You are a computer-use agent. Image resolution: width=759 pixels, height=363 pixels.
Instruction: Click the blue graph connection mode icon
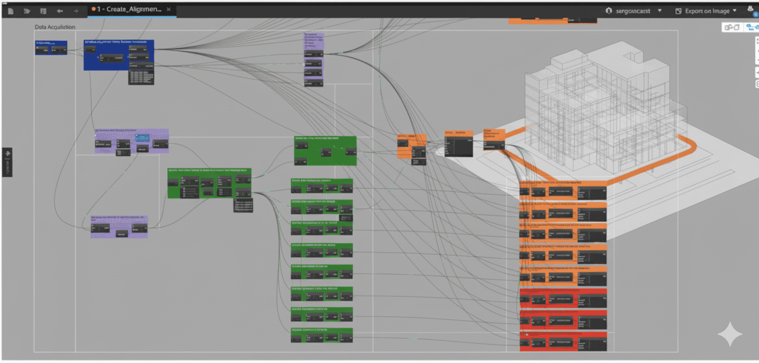click(752, 26)
